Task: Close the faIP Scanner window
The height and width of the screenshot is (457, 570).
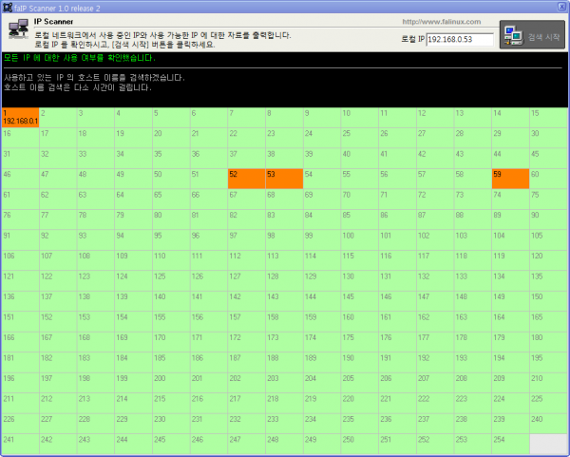Action: click(561, 7)
